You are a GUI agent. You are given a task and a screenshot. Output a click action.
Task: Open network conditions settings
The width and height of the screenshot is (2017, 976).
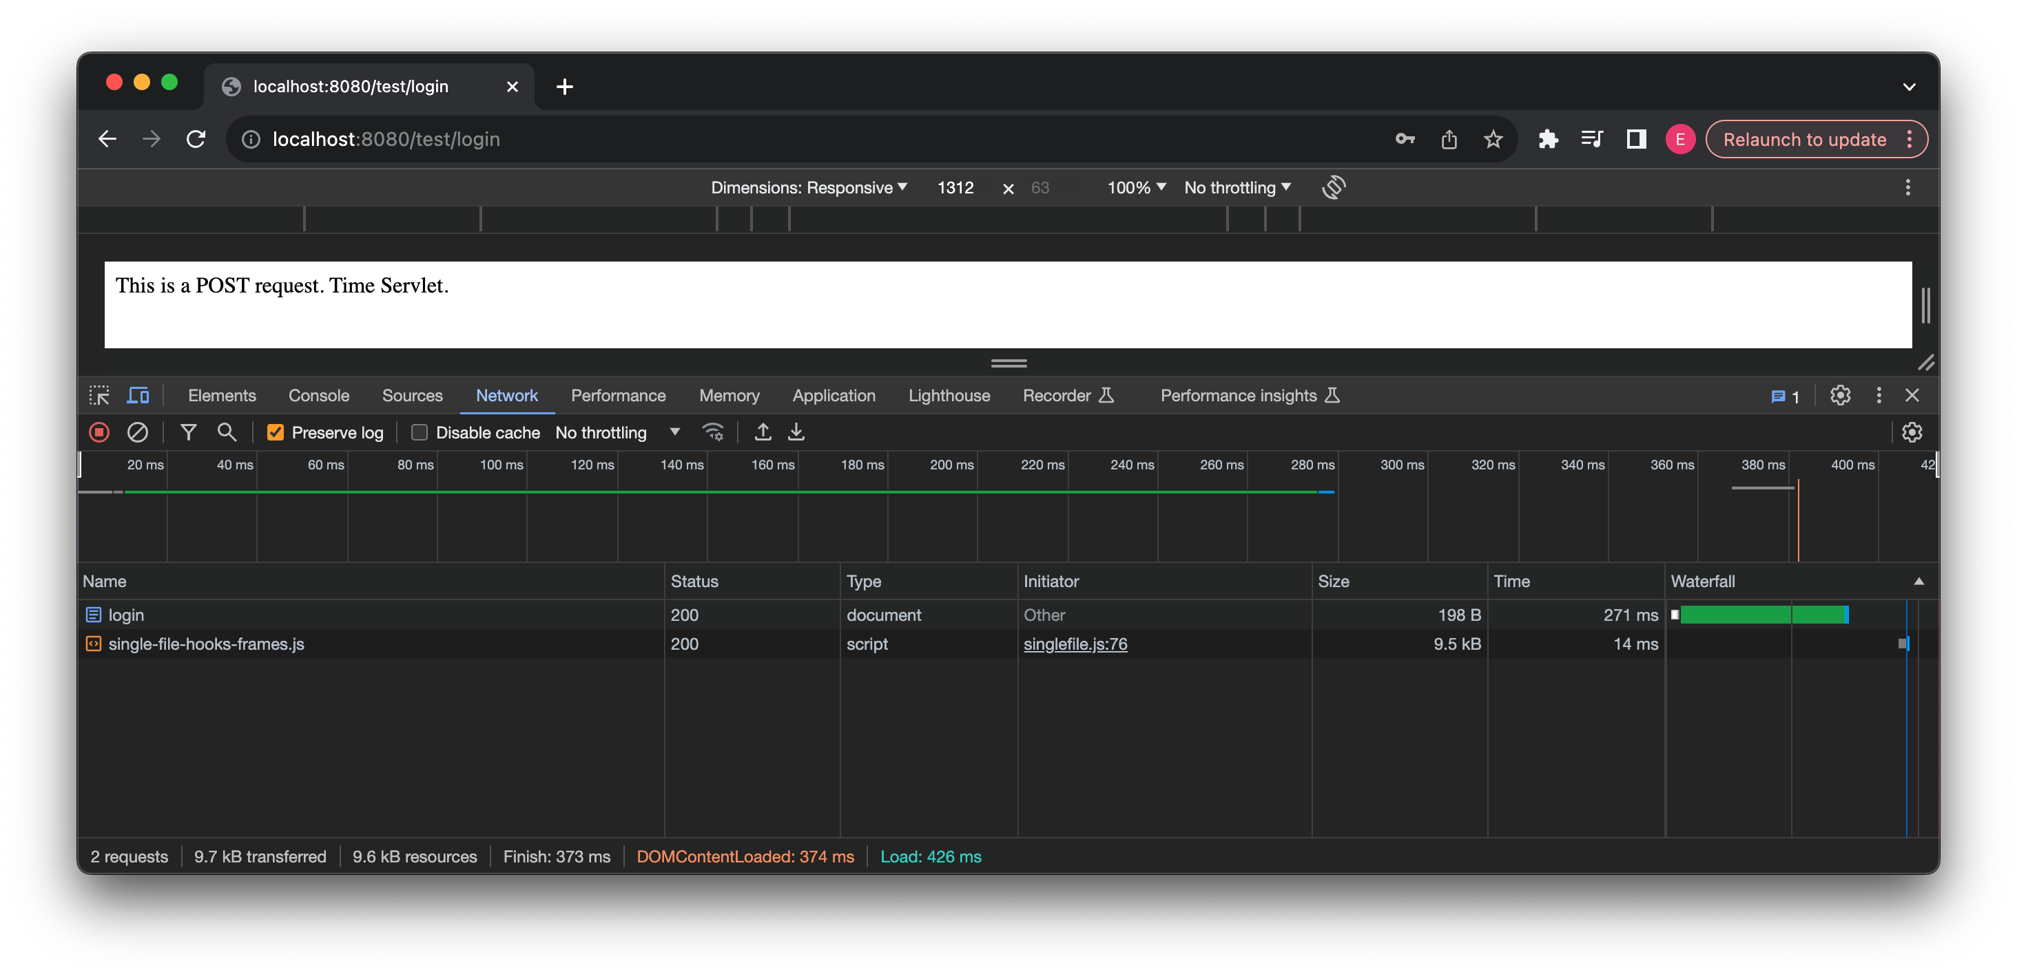coord(713,432)
